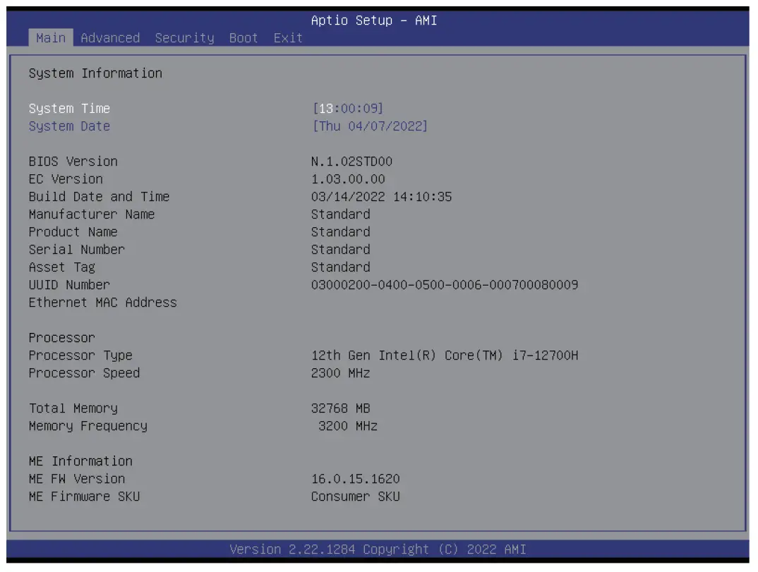Click the System Information heading
The width and height of the screenshot is (758, 572).
click(96, 73)
